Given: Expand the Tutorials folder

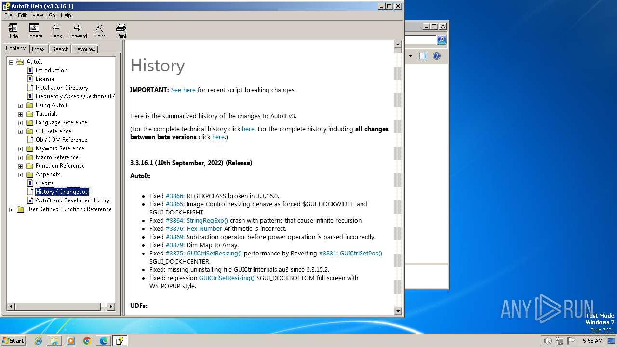Looking at the screenshot, I should point(20,114).
